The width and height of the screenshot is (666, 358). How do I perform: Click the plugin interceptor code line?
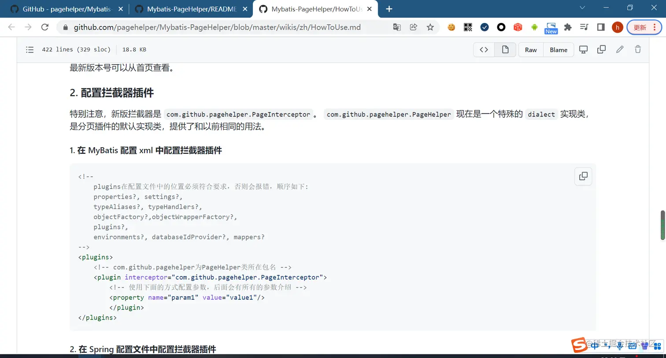click(x=210, y=277)
